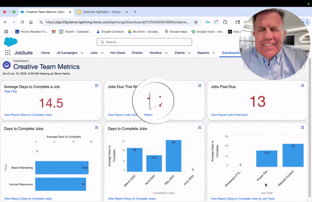Open the Google Voice bookmark
The height and width of the screenshot is (202, 312).
(x=207, y=31)
